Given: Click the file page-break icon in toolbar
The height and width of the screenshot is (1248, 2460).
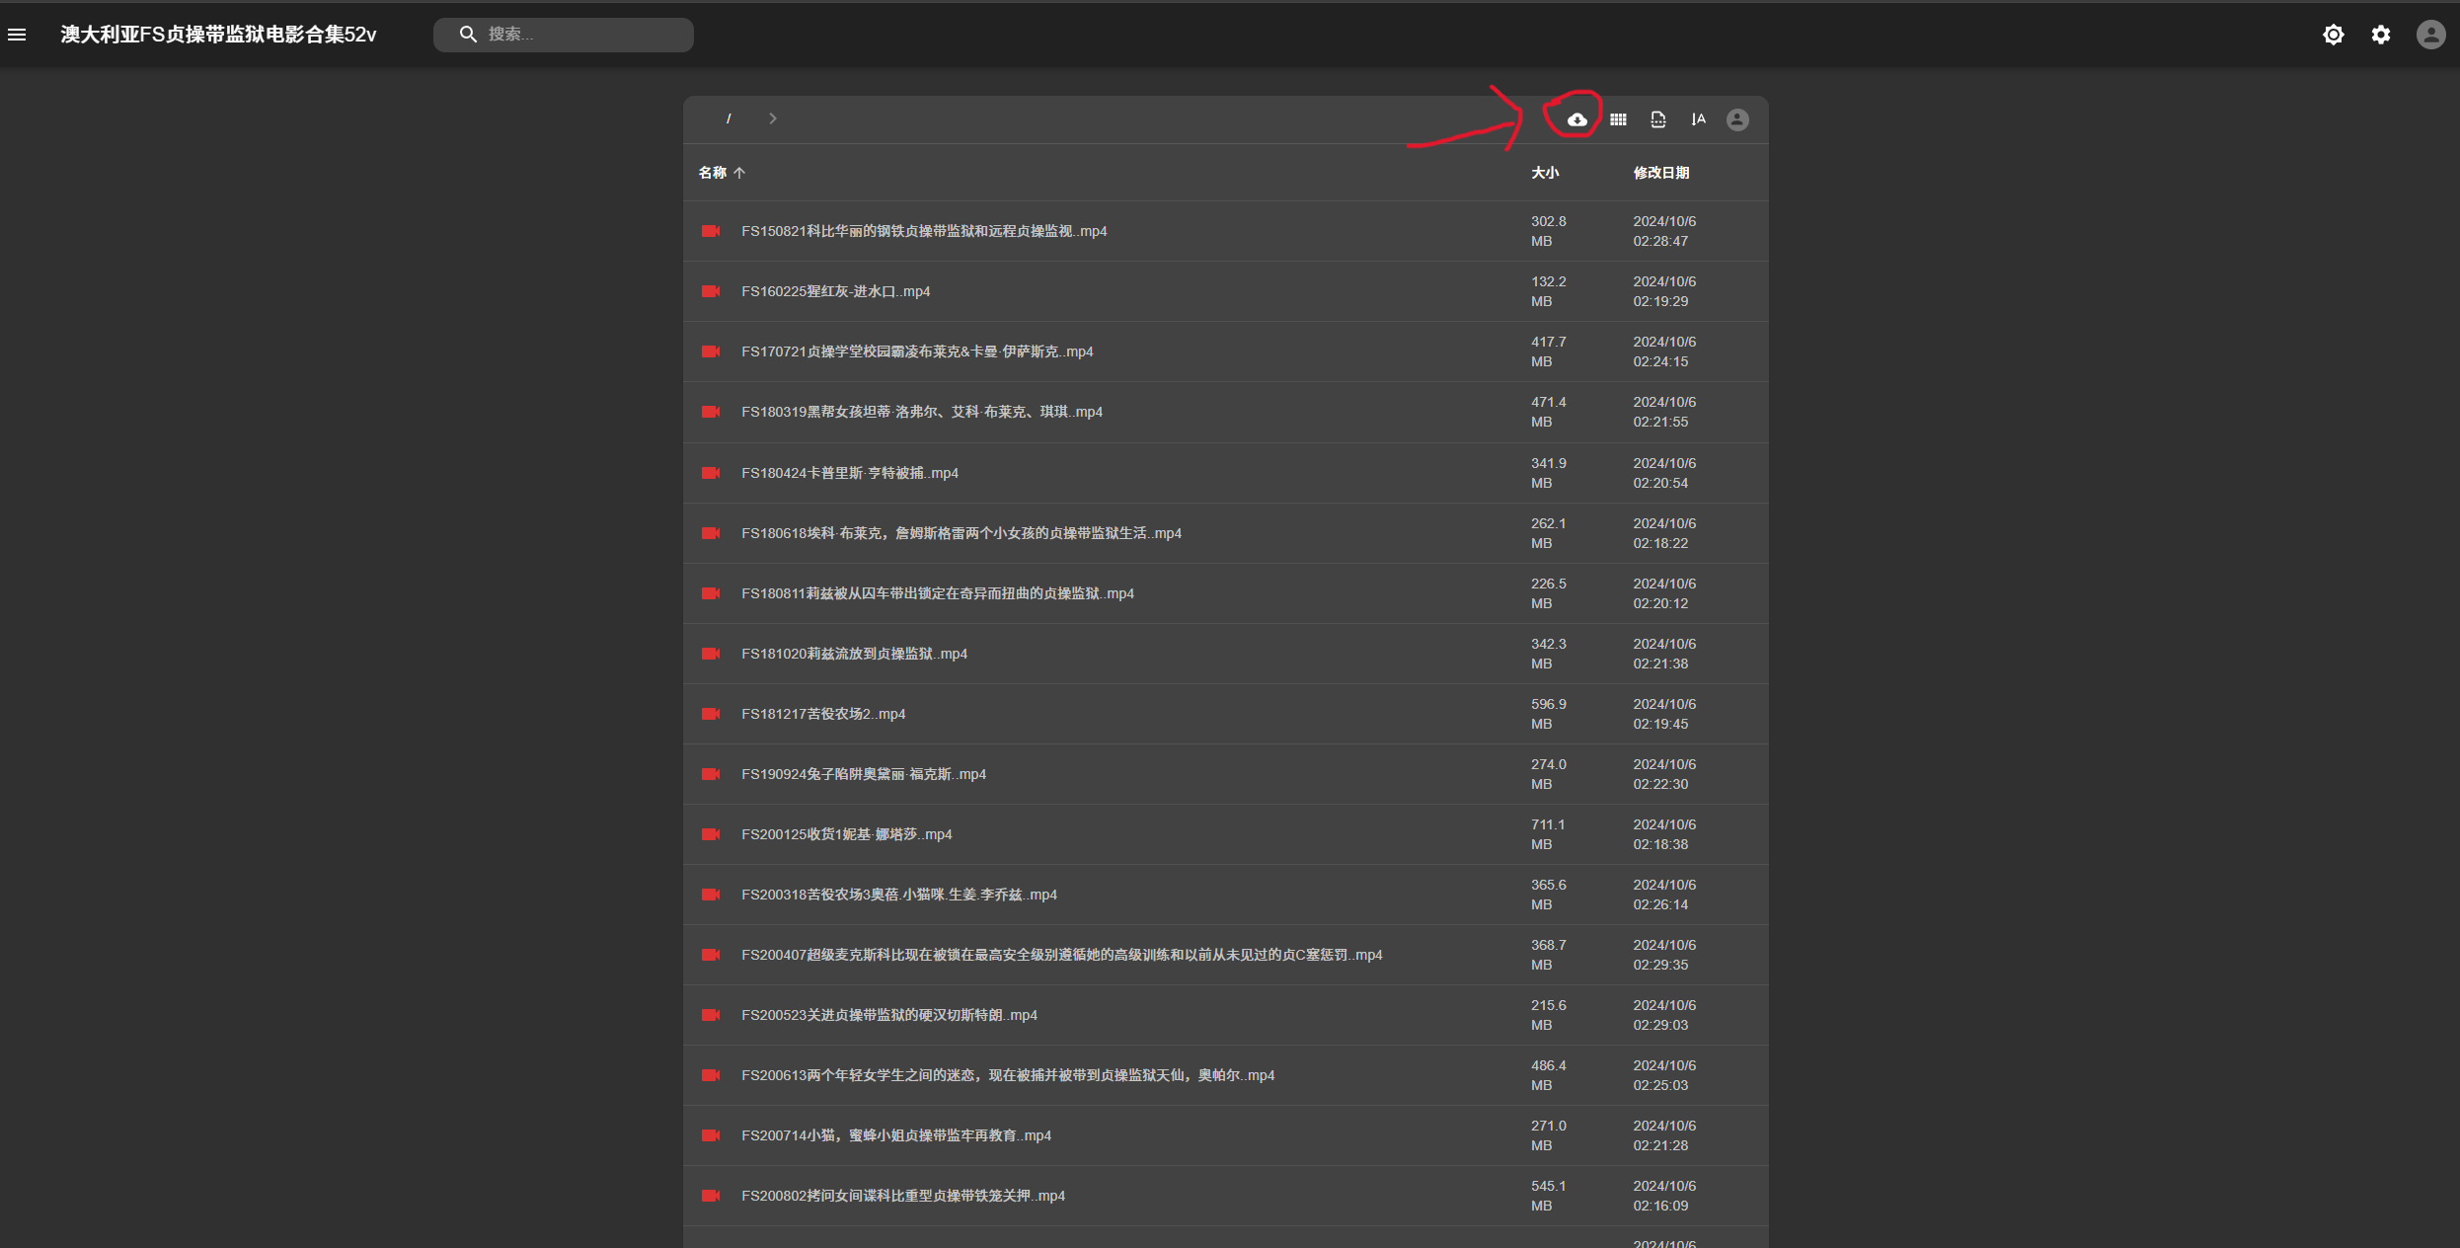Looking at the screenshot, I should (x=1658, y=119).
